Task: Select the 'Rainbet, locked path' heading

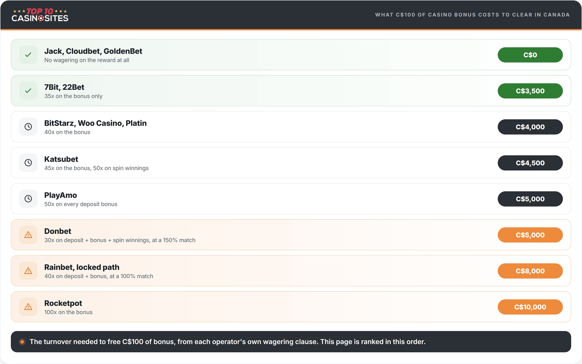Action: (x=82, y=267)
